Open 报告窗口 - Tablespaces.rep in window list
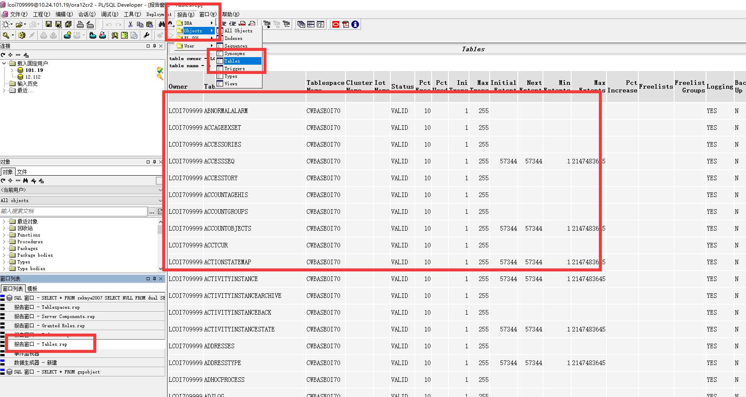This screenshot has width=746, height=397. click(82, 307)
